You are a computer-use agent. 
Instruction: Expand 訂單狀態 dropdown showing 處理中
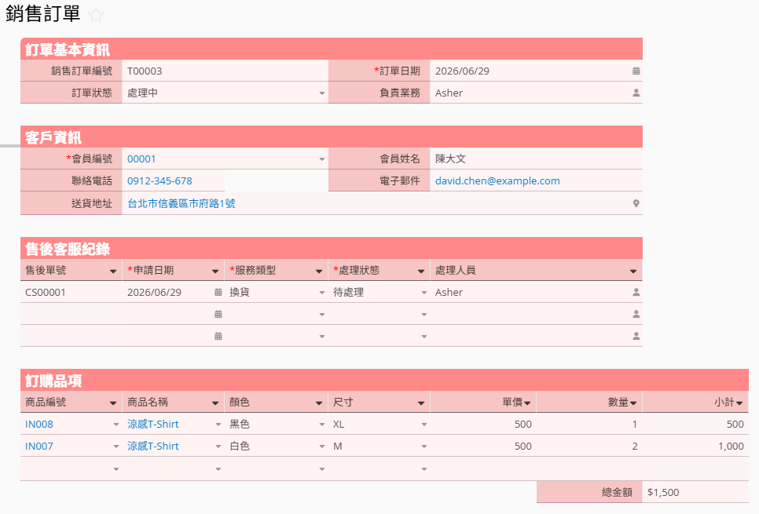click(322, 93)
